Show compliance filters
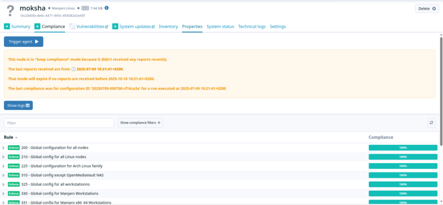 point(141,123)
